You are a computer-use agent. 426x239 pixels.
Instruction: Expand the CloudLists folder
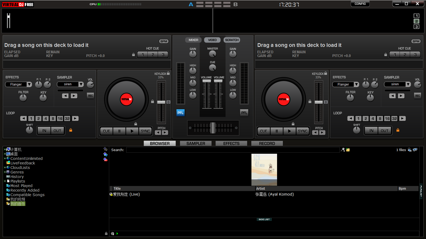5,168
